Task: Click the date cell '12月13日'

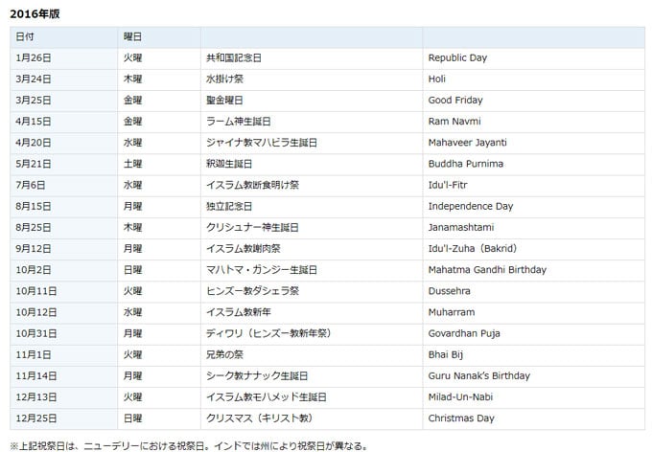Action: 64,397
